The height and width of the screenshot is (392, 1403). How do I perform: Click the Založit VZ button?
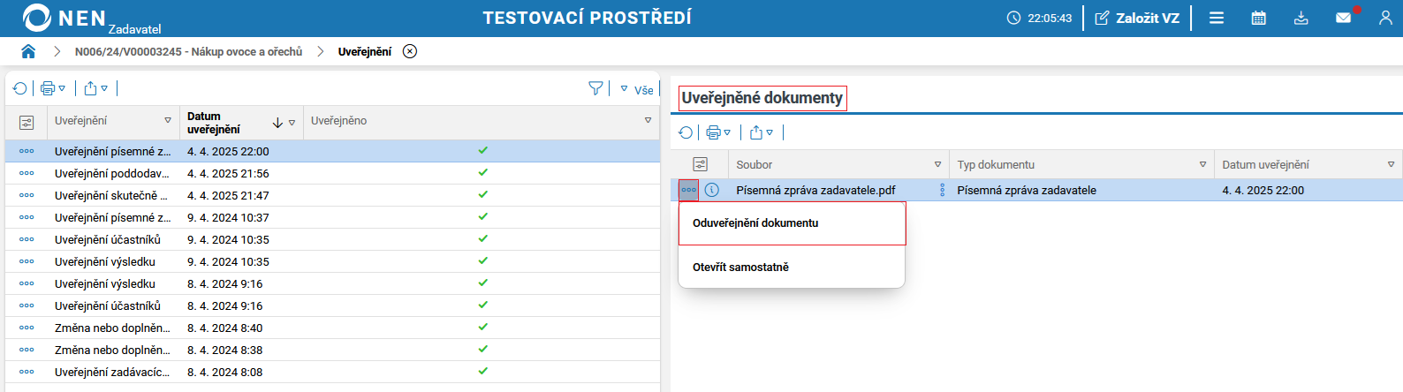1137,18
